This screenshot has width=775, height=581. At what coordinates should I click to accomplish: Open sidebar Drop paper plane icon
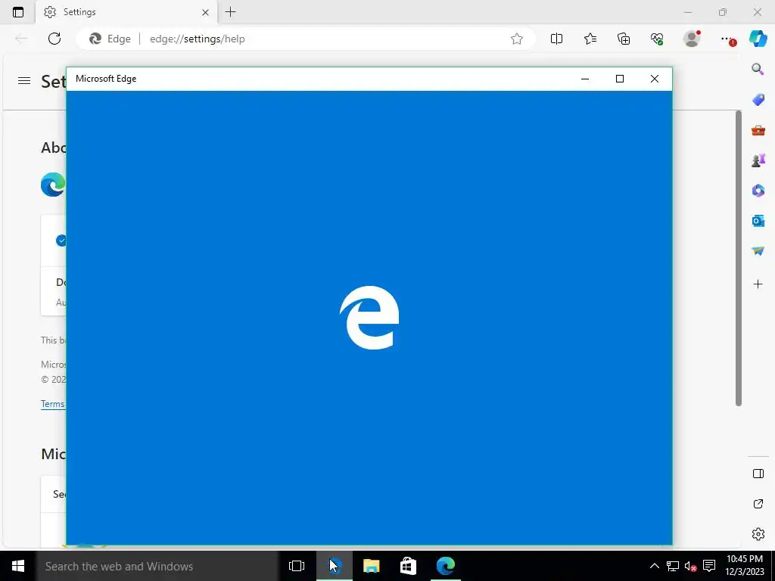(758, 251)
